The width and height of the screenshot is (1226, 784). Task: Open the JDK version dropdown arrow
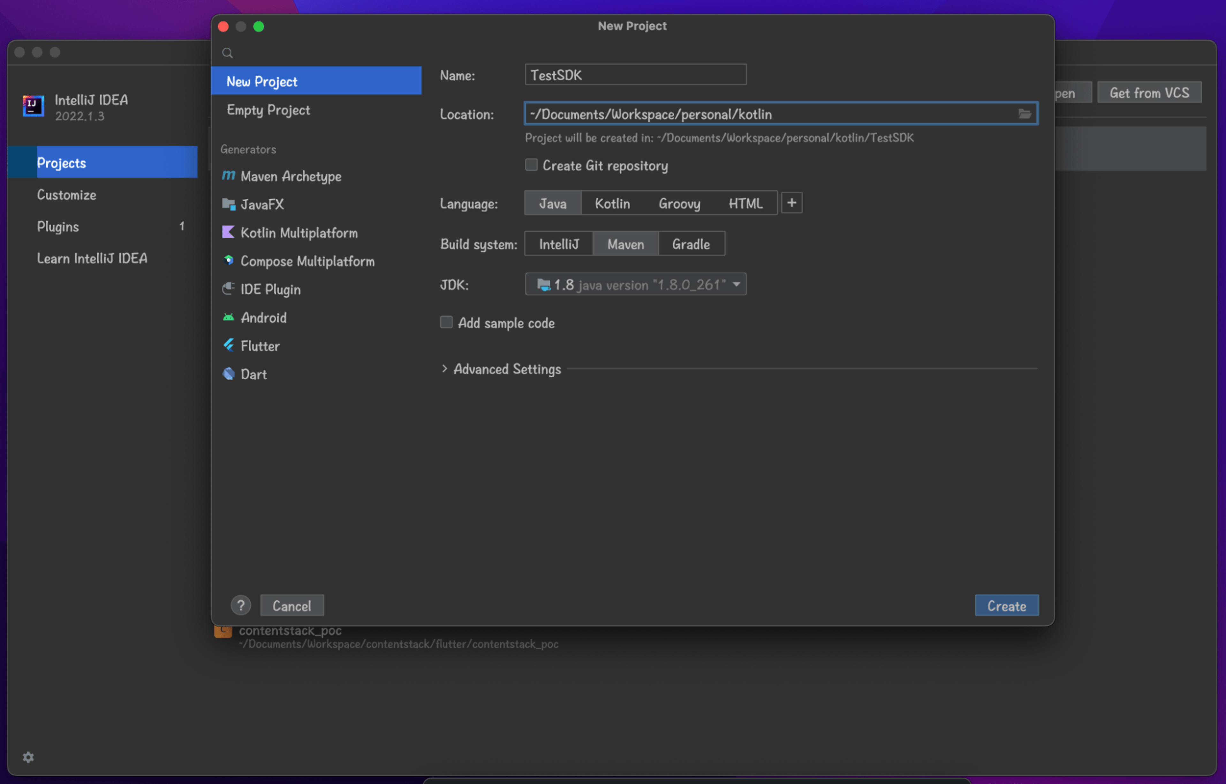pyautogui.click(x=736, y=285)
